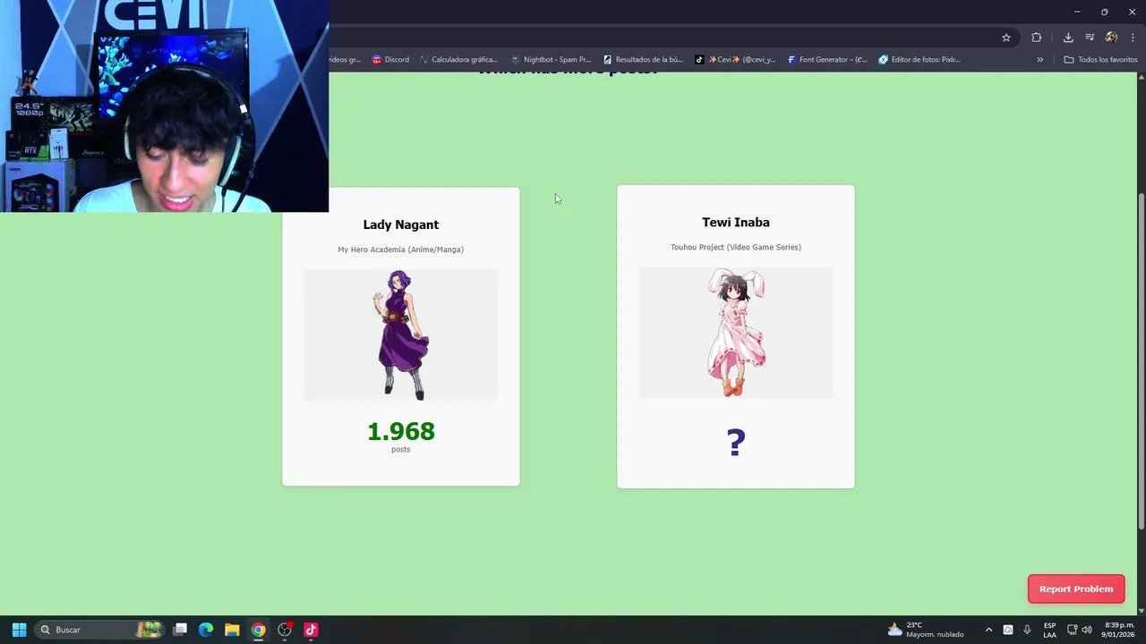
Task: Switch the ESP LAA keyboard language
Action: pos(1049,630)
